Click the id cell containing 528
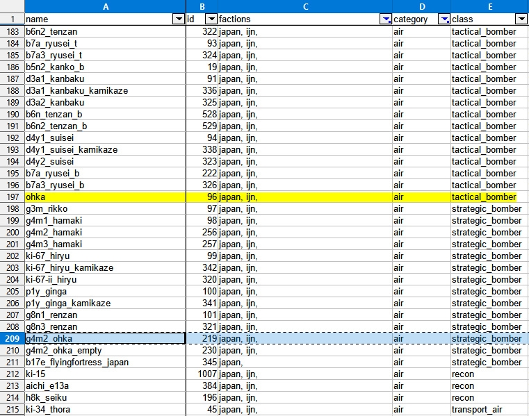 [202, 115]
